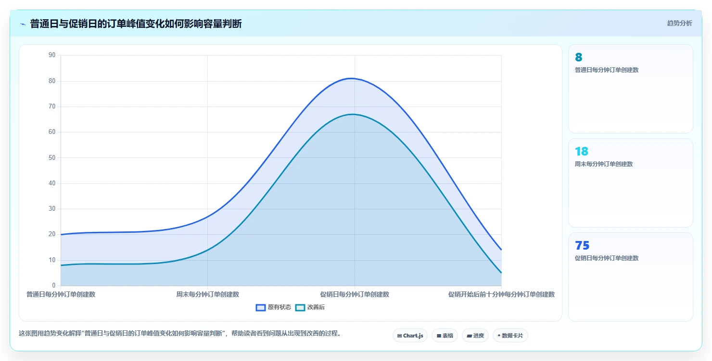The height and width of the screenshot is (361, 712).
Task: Click the lightning icon beside the title
Action: click(x=23, y=24)
